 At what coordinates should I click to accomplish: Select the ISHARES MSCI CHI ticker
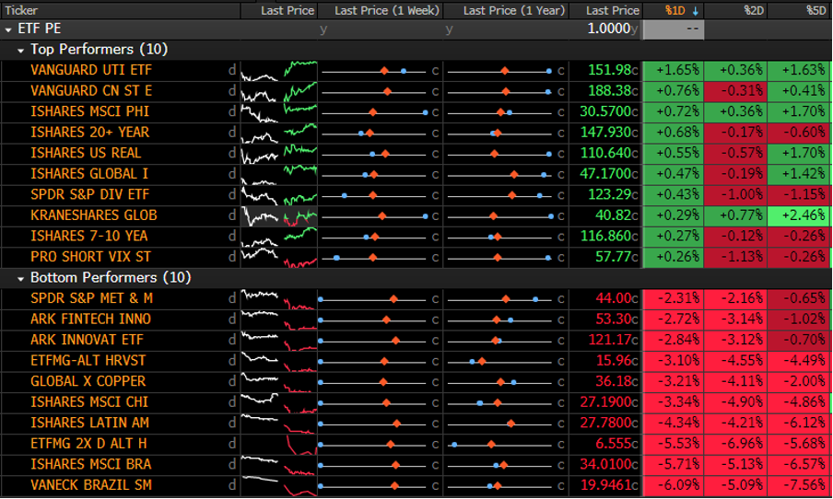(89, 401)
